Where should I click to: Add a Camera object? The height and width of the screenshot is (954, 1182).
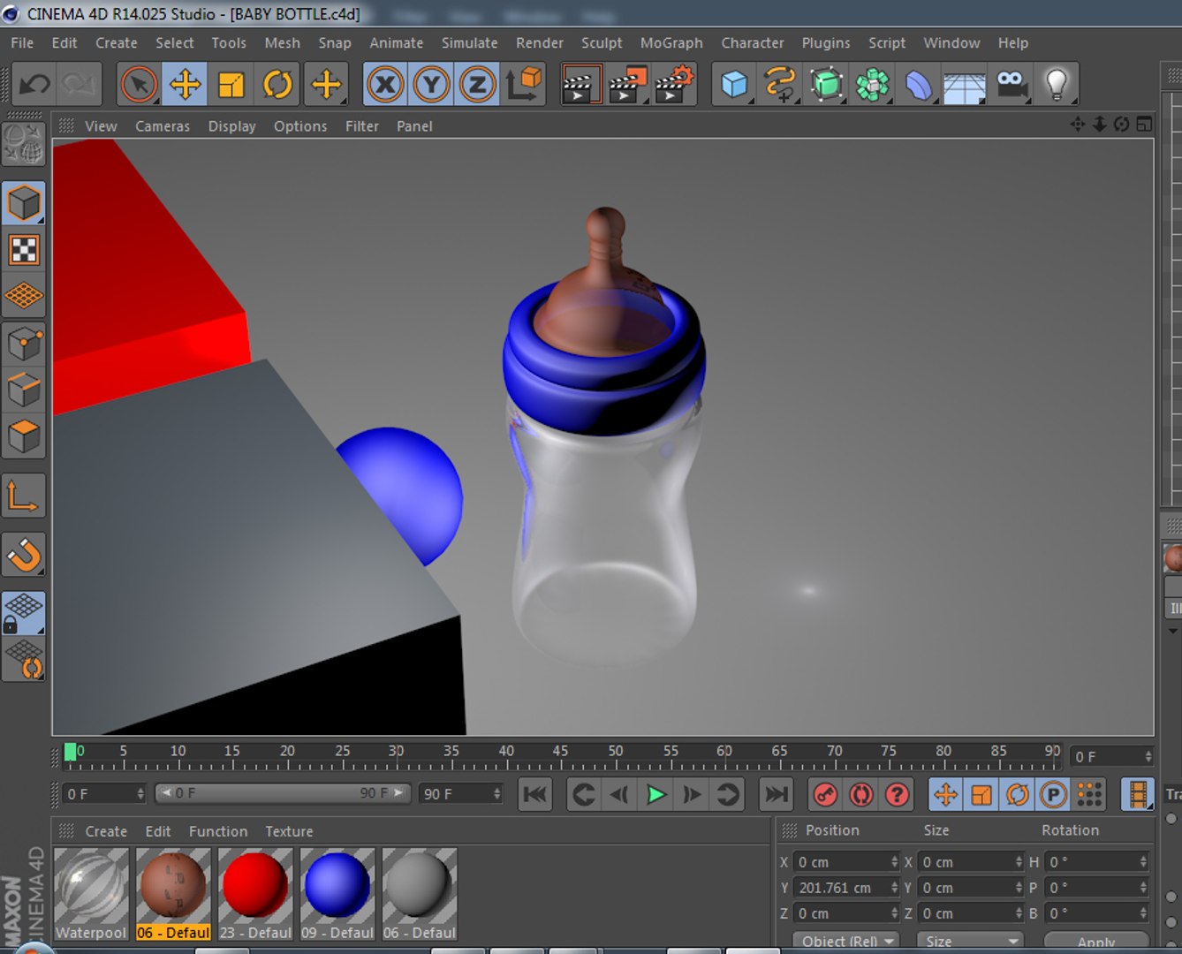pos(1011,85)
